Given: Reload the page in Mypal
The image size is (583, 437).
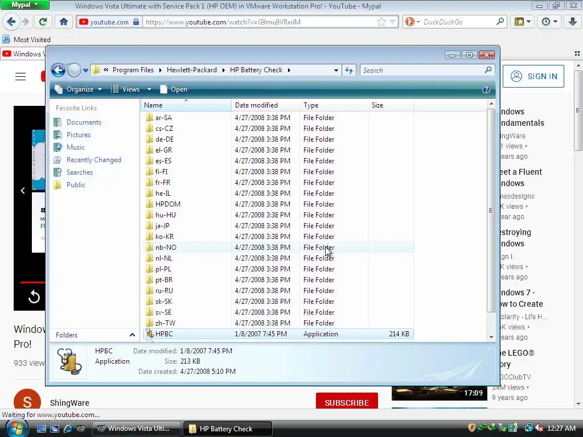Looking at the screenshot, I should coord(43,22).
